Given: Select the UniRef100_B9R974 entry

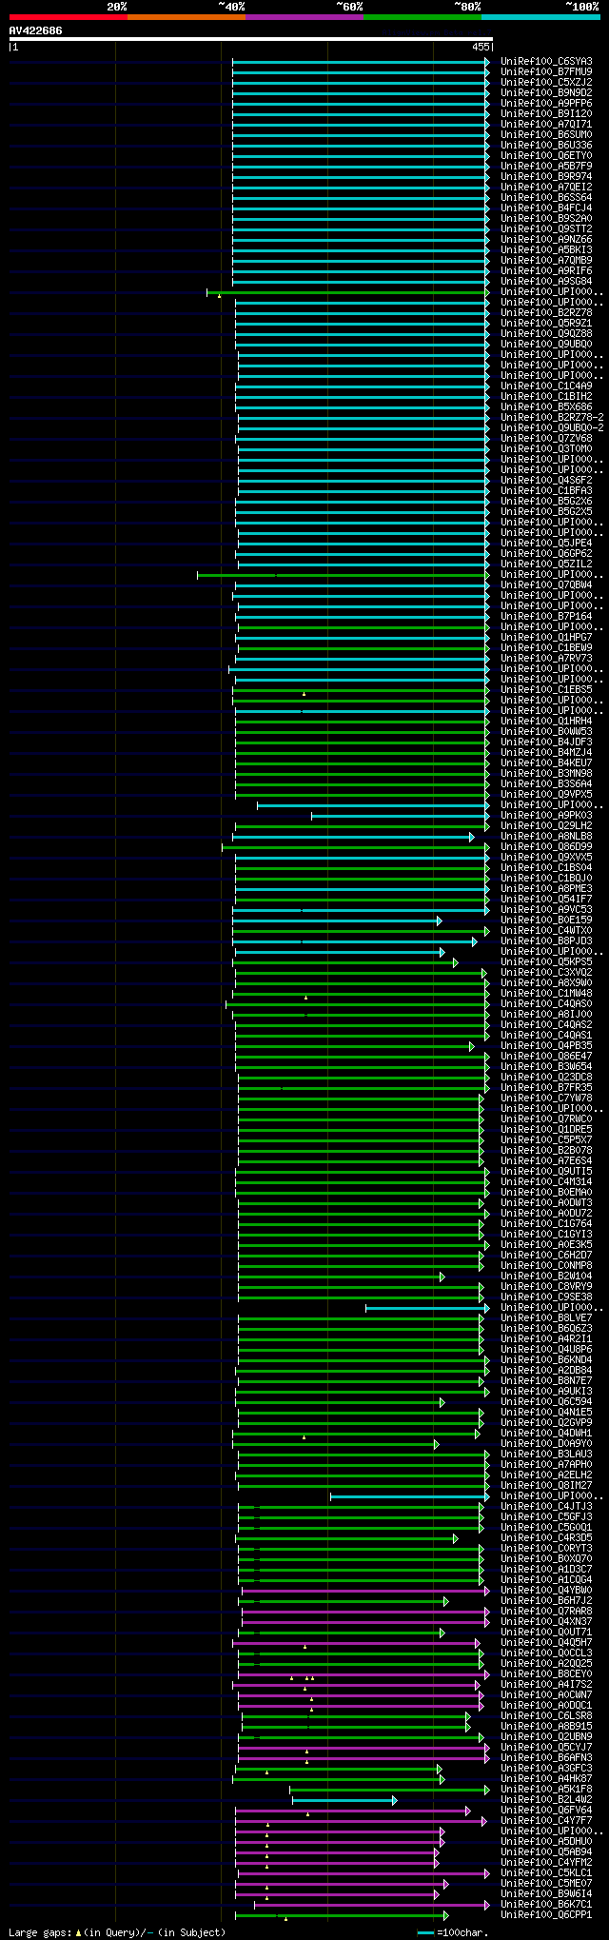Looking at the screenshot, I should (546, 177).
